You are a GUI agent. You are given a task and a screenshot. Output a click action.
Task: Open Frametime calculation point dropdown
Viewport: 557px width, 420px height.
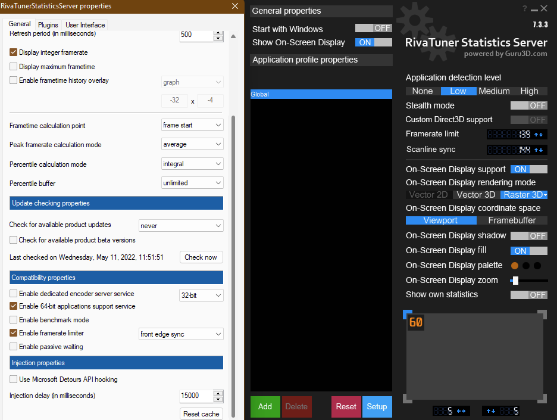coord(192,125)
